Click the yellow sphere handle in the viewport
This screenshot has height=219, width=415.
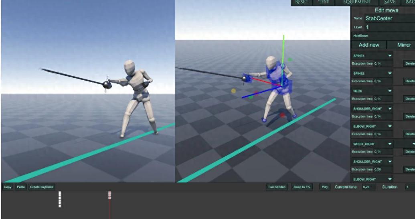coord(234,91)
